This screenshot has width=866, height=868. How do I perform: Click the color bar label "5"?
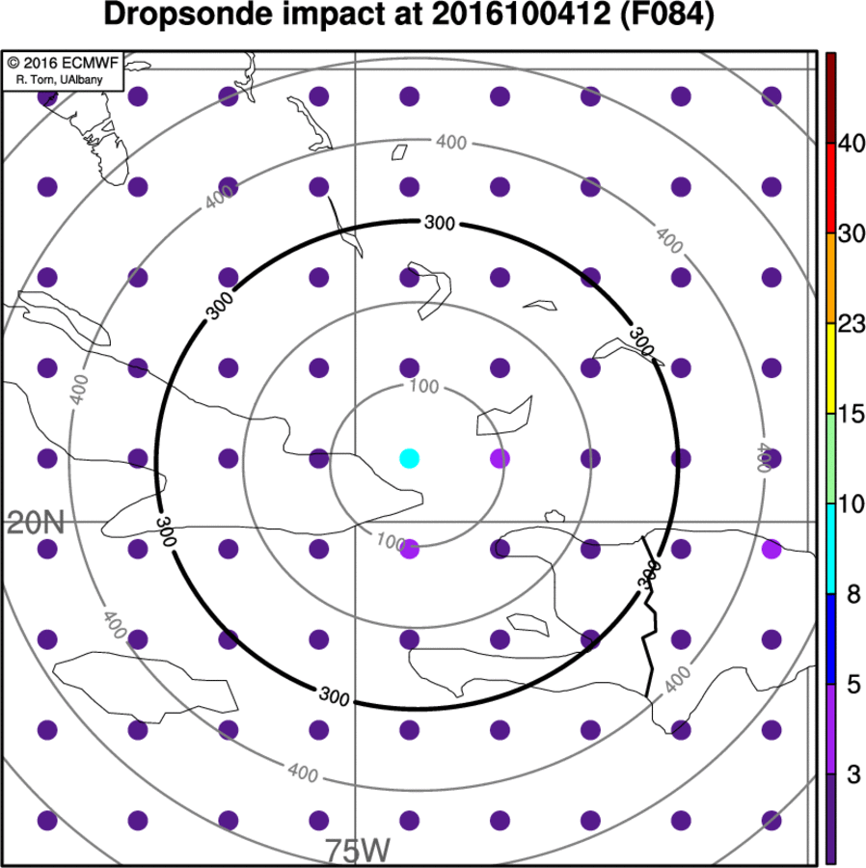[x=853, y=685]
